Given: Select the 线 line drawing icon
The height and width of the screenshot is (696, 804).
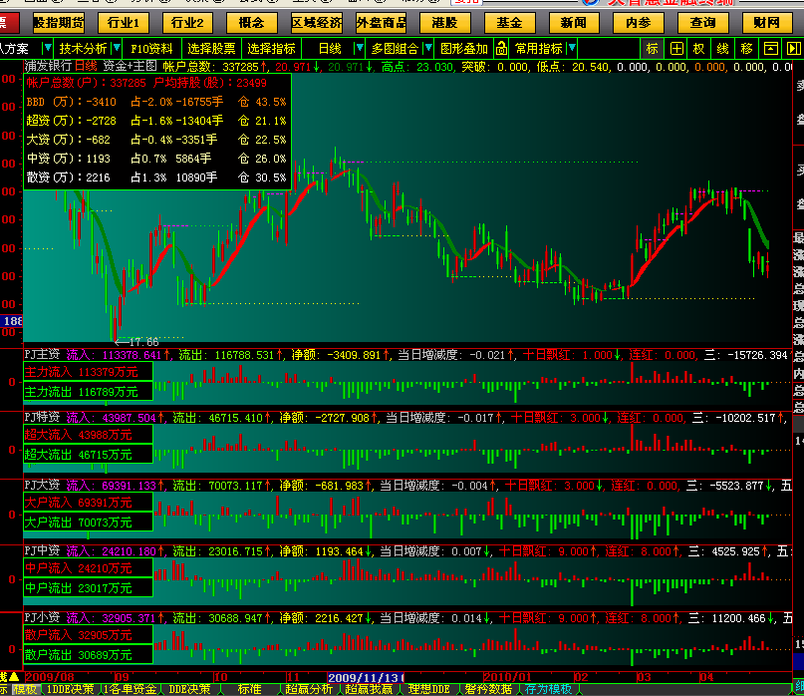Looking at the screenshot, I should pos(723,49).
